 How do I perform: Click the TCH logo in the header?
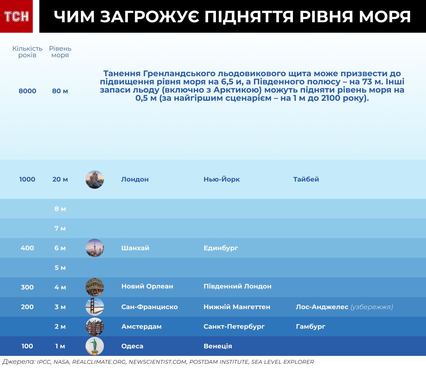[x=16, y=16]
